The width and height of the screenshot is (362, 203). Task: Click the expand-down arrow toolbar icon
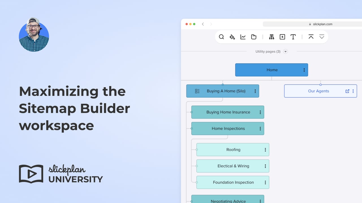pyautogui.click(x=322, y=37)
